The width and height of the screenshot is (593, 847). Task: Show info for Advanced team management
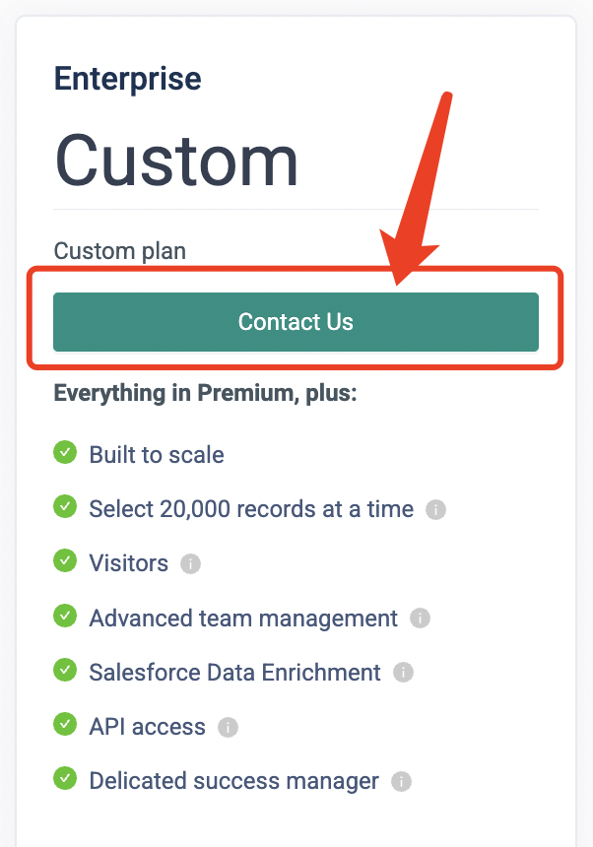tap(420, 619)
